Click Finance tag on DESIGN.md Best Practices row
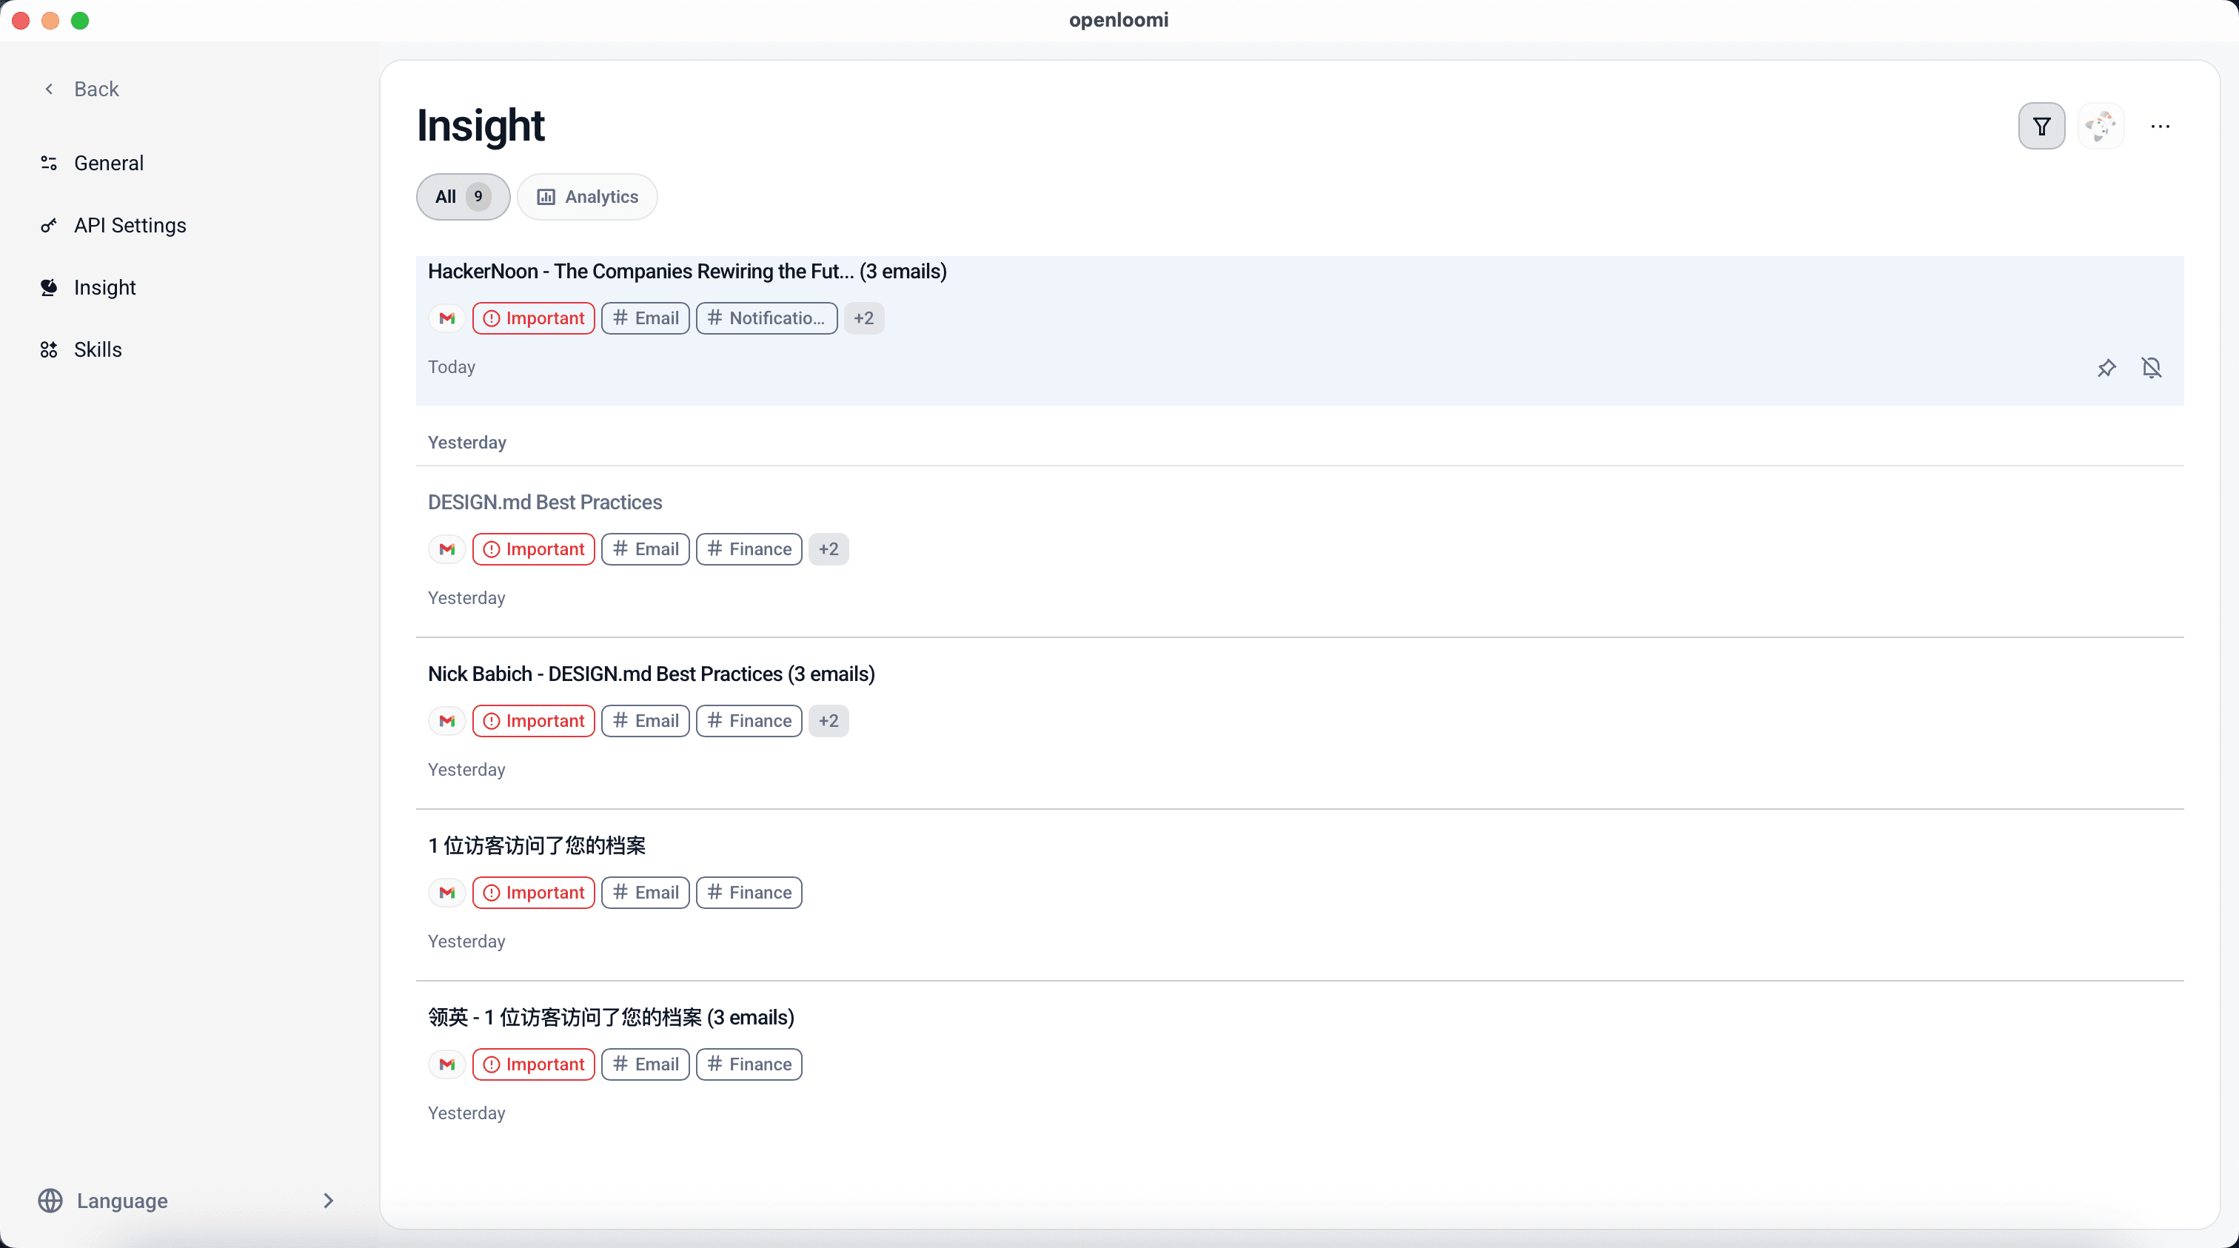 pyautogui.click(x=749, y=549)
